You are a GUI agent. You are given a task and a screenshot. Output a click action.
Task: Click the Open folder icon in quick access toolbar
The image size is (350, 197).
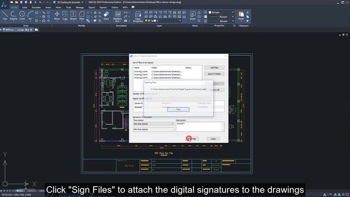16,2
